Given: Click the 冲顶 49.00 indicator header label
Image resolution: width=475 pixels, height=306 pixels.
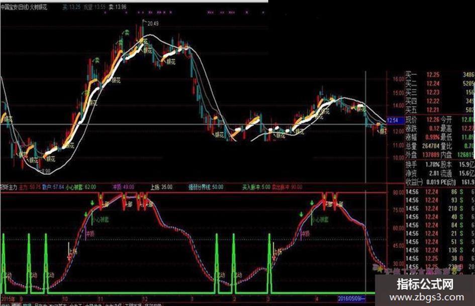Looking at the screenshot, I should point(123,187).
